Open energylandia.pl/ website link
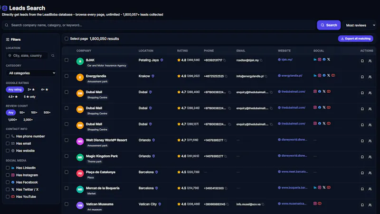 pyautogui.click(x=292, y=76)
